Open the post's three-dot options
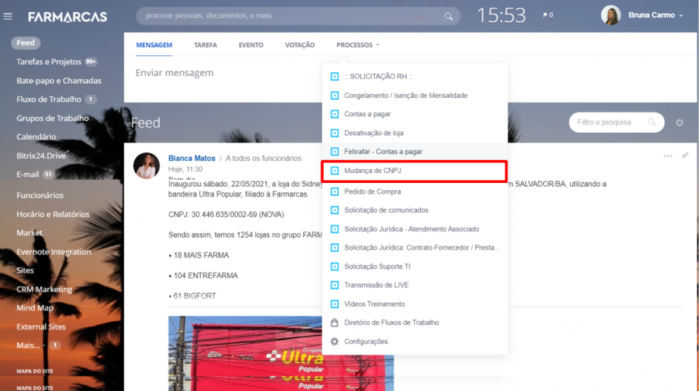 pyautogui.click(x=667, y=156)
